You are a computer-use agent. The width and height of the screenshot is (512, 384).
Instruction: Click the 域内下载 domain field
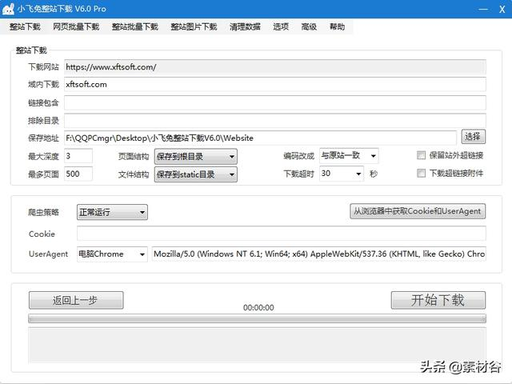point(275,85)
